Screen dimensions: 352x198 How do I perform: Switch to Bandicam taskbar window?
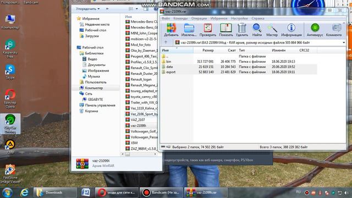(x=161, y=193)
